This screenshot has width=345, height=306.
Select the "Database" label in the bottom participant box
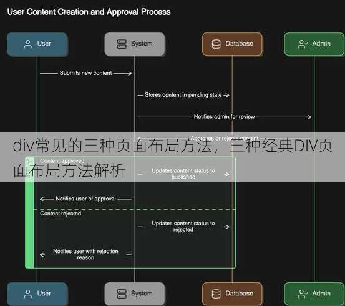239,294
